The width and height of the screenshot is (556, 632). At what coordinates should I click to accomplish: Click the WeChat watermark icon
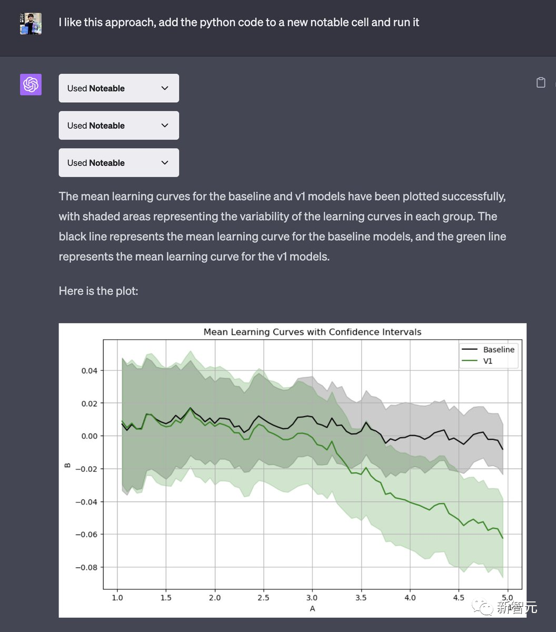click(x=484, y=608)
